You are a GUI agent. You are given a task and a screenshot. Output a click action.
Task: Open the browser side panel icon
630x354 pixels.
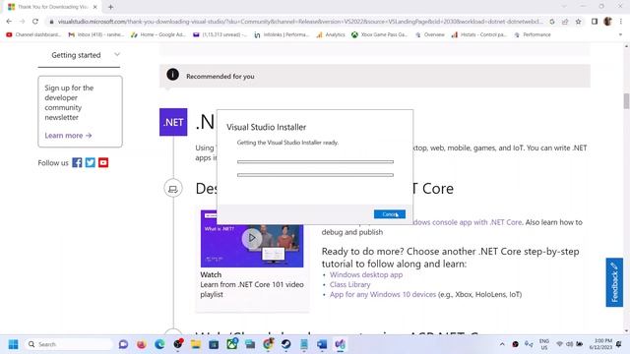click(x=595, y=22)
